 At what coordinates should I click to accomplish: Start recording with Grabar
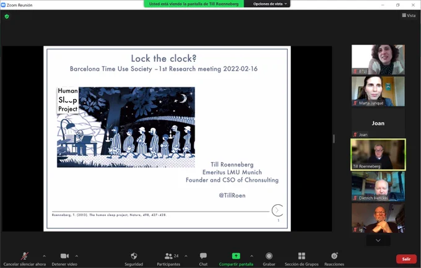tap(269, 259)
